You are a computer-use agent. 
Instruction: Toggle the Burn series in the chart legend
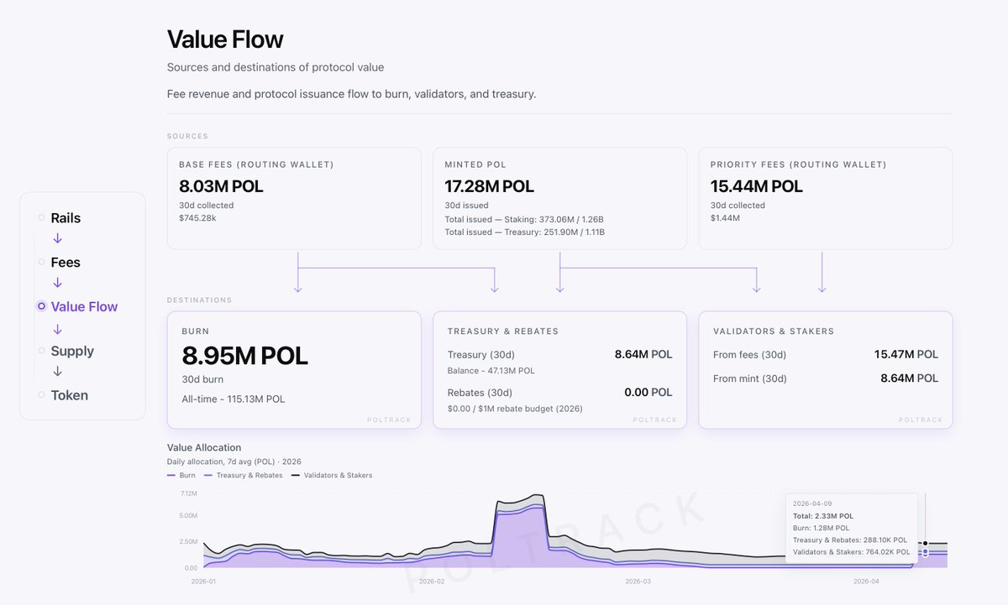[x=181, y=475]
